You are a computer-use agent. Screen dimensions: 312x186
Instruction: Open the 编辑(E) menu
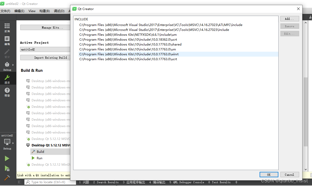(x=19, y=11)
